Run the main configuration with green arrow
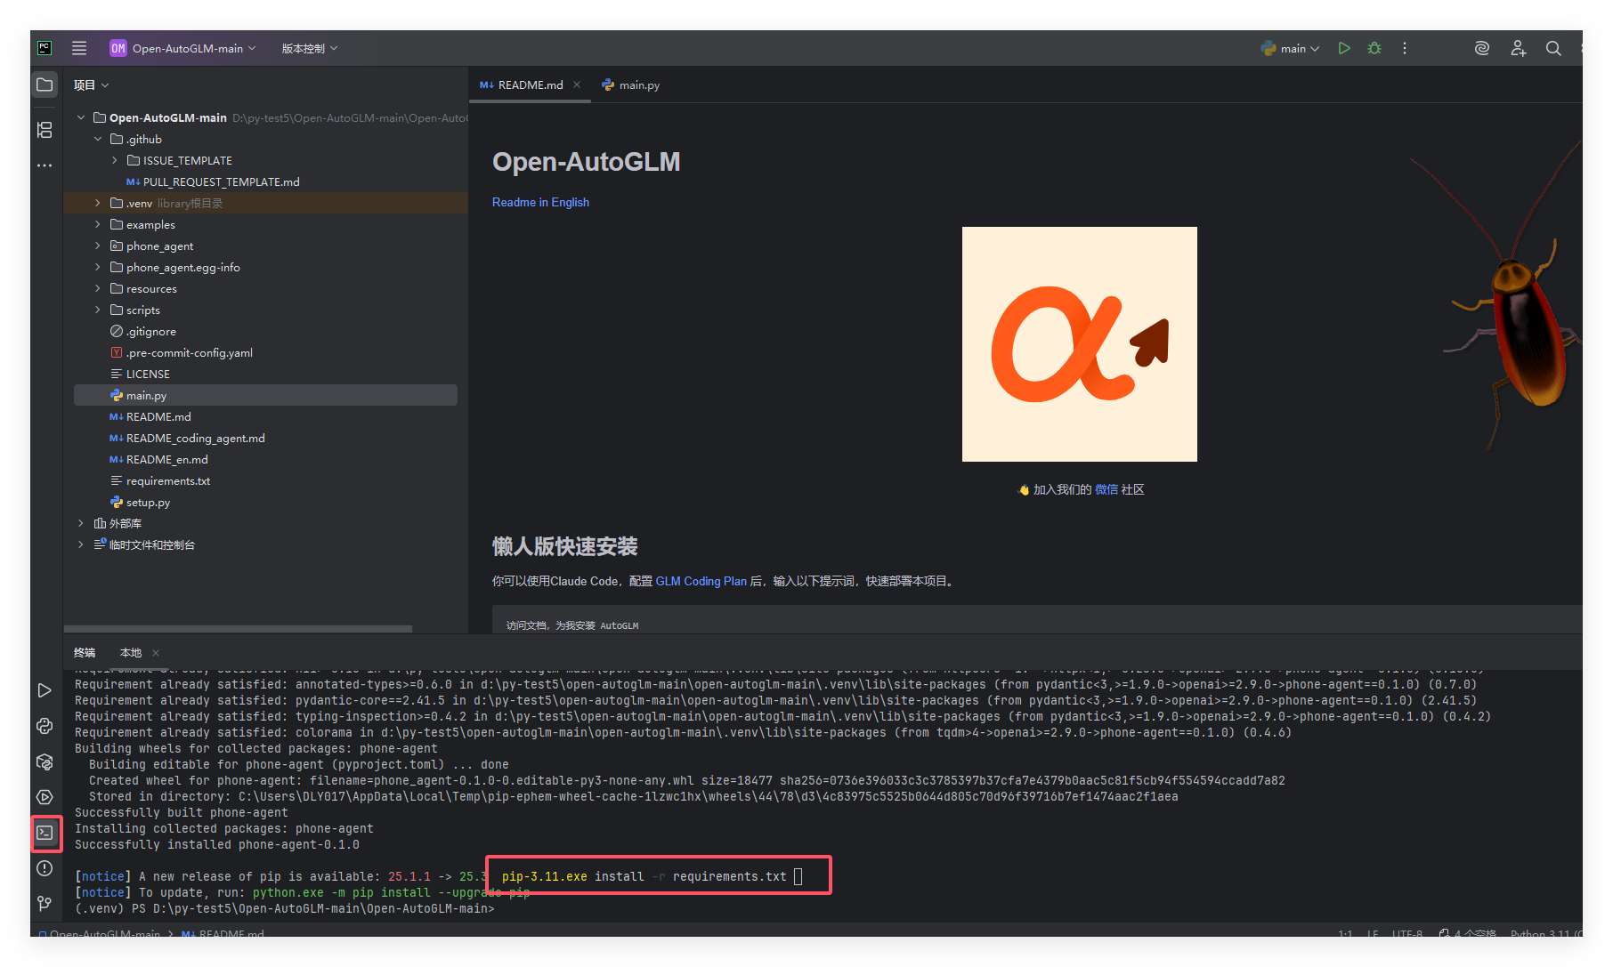Screen dimensions: 1613x967 1344,48
